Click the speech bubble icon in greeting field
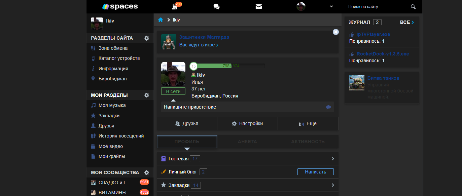The width and height of the screenshot is (462, 196). [x=328, y=107]
